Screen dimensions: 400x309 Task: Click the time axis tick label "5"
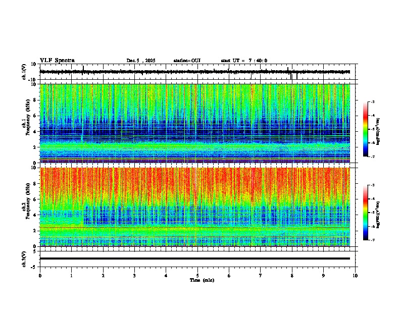click(197, 276)
